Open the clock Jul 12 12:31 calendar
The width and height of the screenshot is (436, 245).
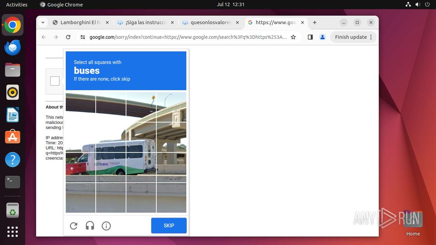(x=231, y=4)
